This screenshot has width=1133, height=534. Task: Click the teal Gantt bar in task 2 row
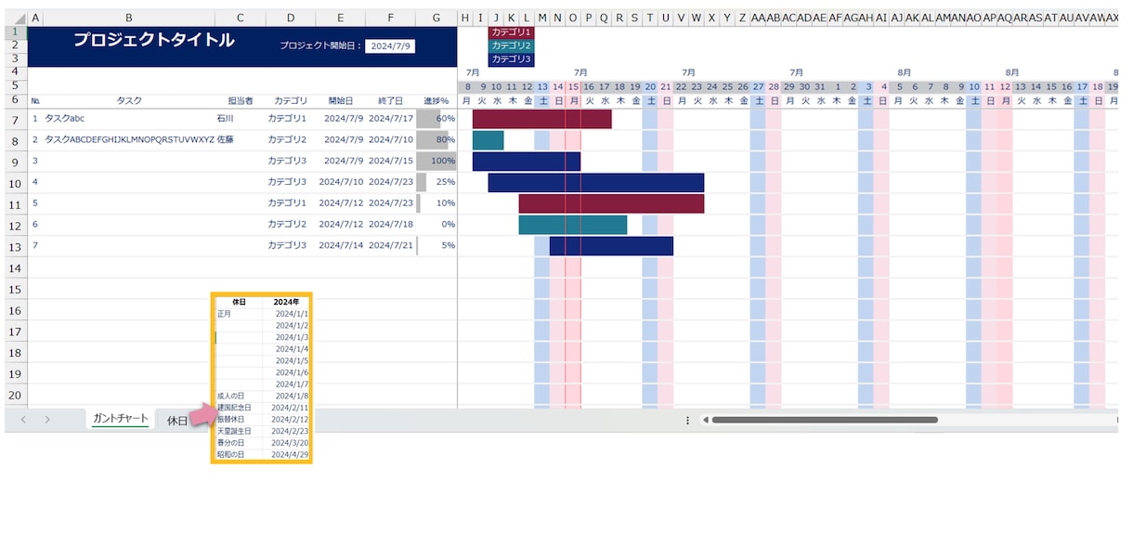click(x=488, y=140)
